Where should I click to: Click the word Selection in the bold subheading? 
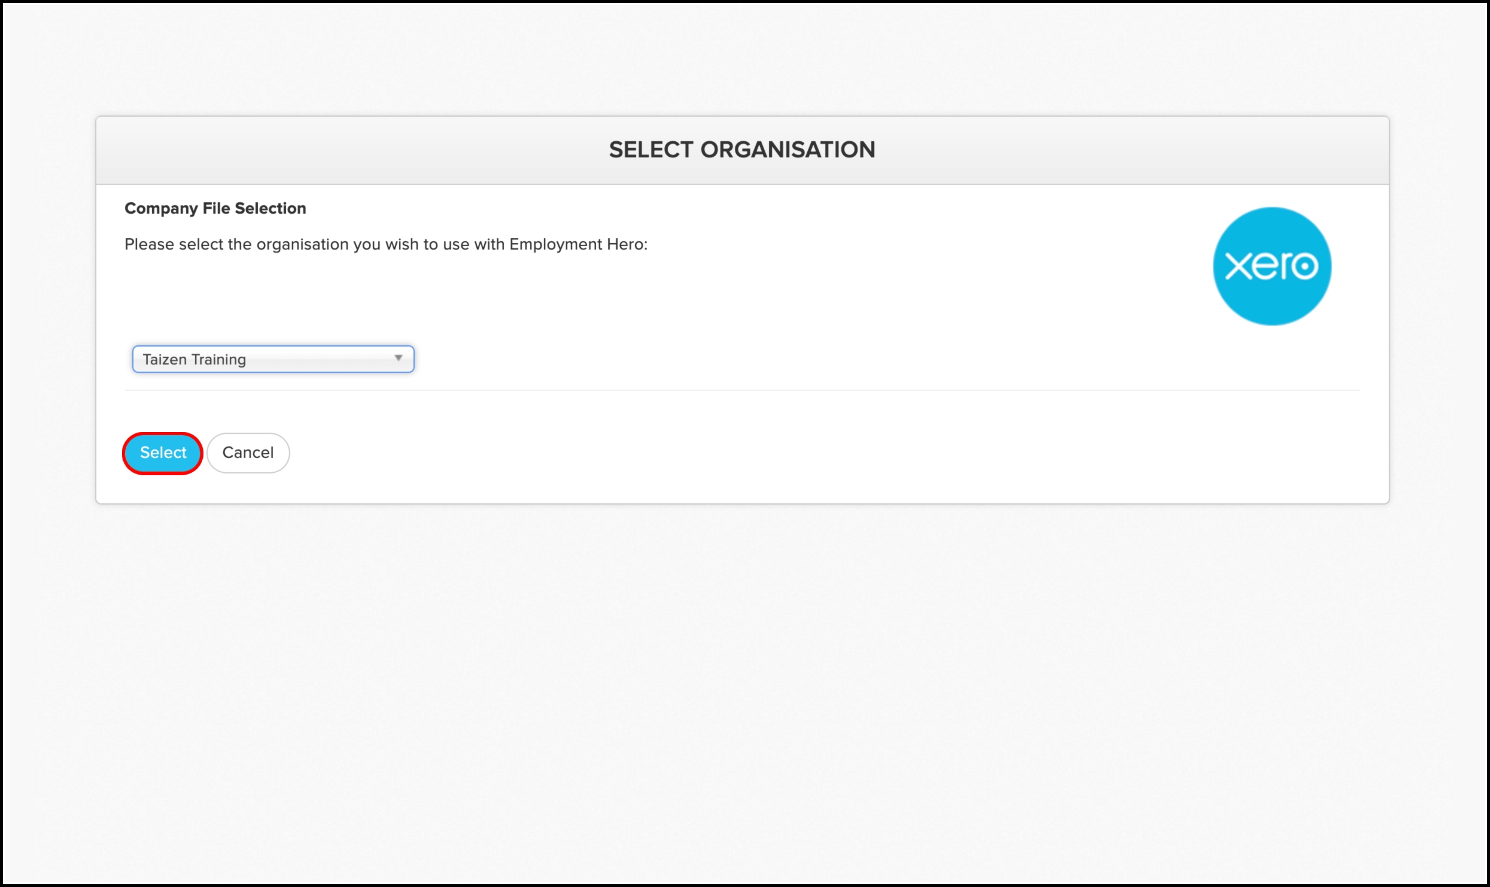point(270,208)
